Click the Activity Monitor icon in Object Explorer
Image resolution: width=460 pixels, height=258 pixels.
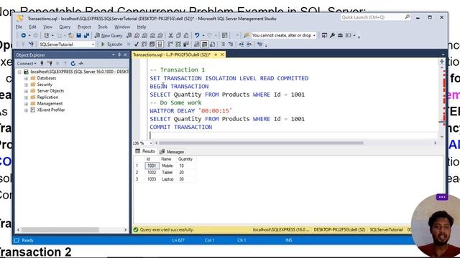[81, 63]
